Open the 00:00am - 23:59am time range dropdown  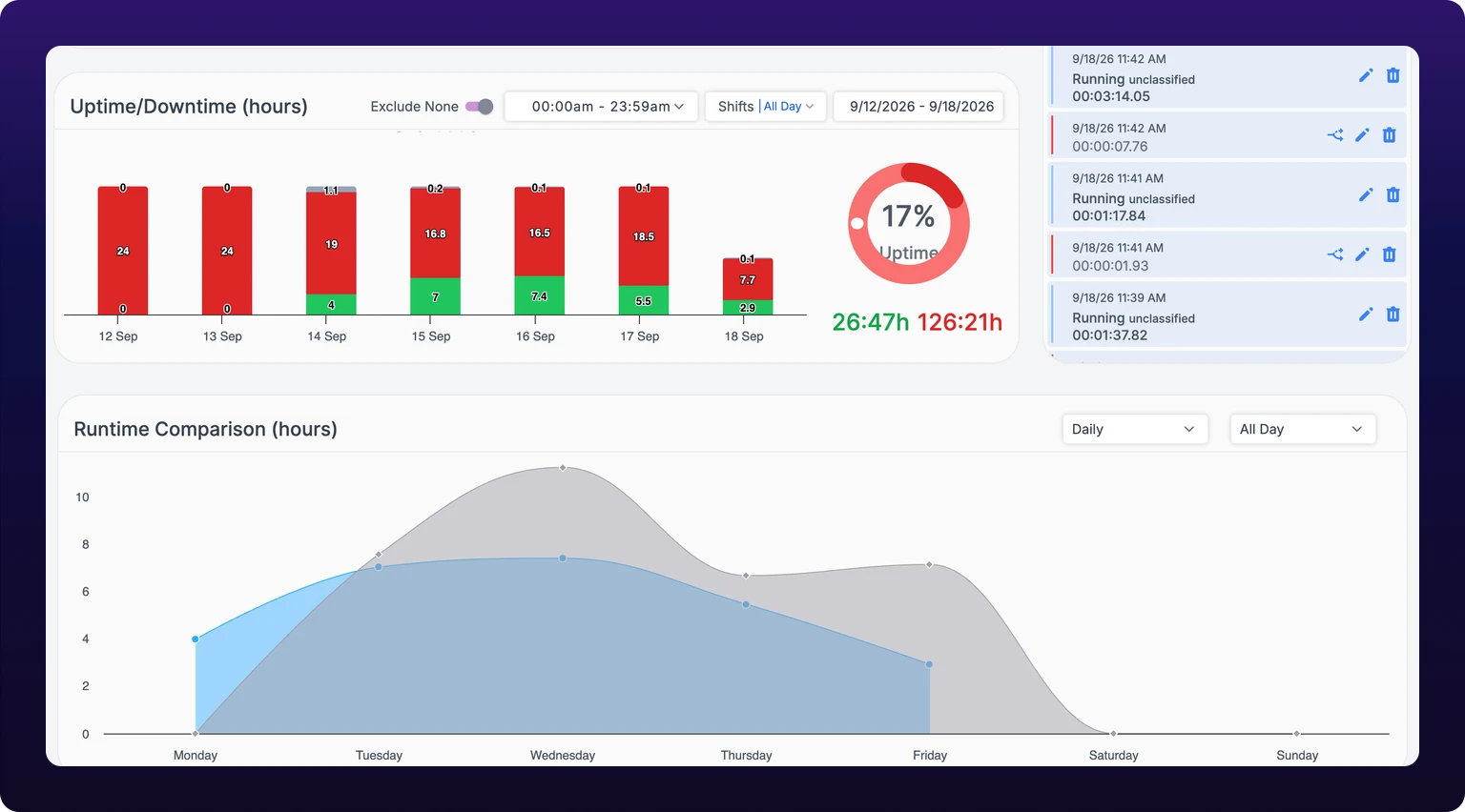[x=601, y=107]
